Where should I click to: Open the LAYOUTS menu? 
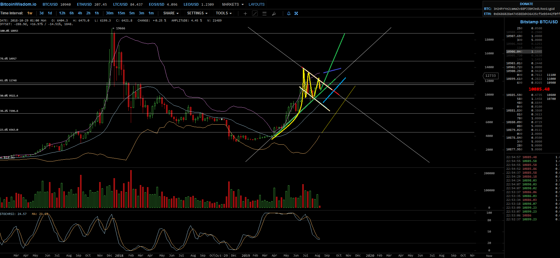pyautogui.click(x=257, y=4)
